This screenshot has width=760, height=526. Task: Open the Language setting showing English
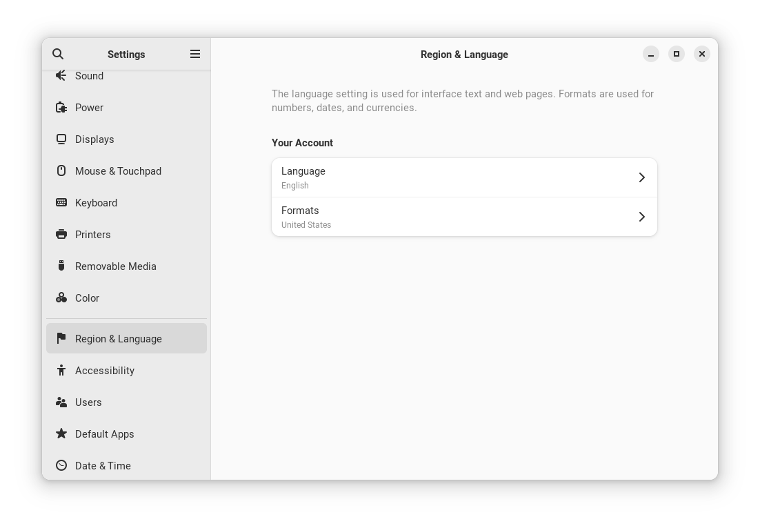click(x=464, y=177)
